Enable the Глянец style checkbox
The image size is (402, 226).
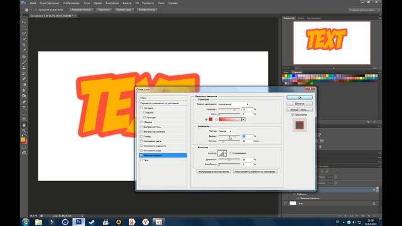141,136
